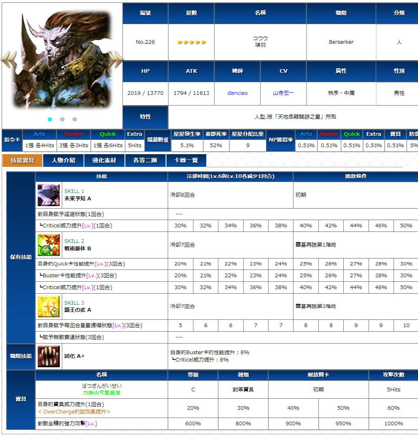Open illustrator link danciao

click(x=237, y=93)
